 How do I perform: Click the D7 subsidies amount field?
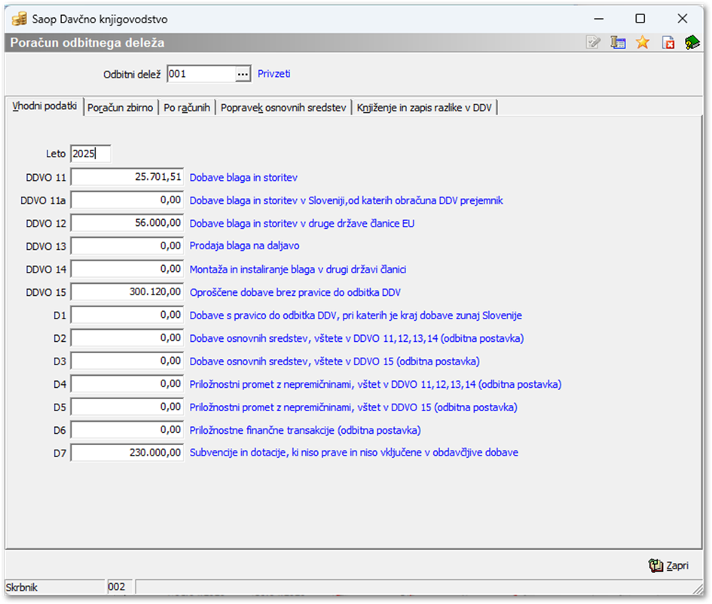point(127,453)
